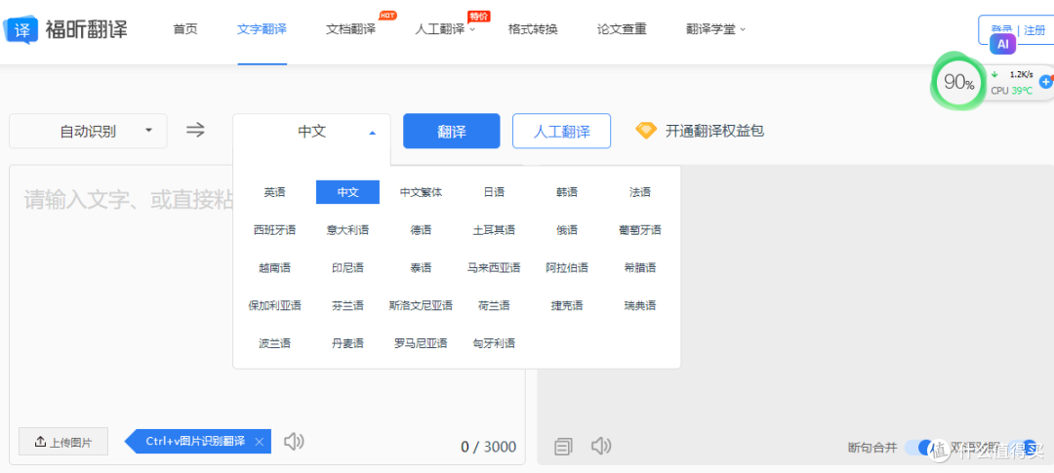Choose 韩语 from the language list
The image size is (1054, 473).
[x=567, y=192]
